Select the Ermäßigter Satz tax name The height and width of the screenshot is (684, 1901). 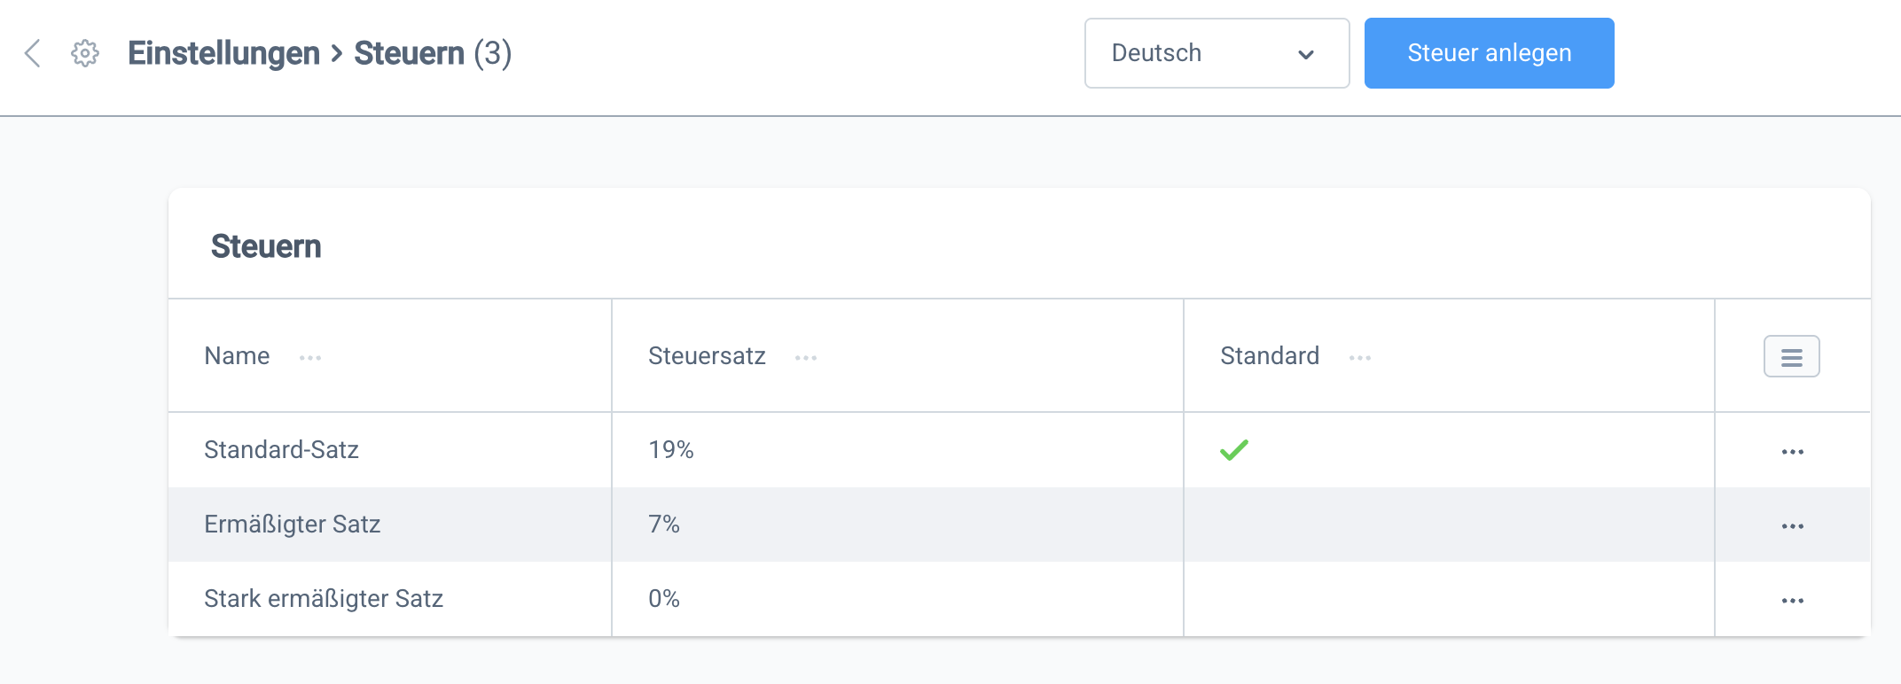coord(292,525)
